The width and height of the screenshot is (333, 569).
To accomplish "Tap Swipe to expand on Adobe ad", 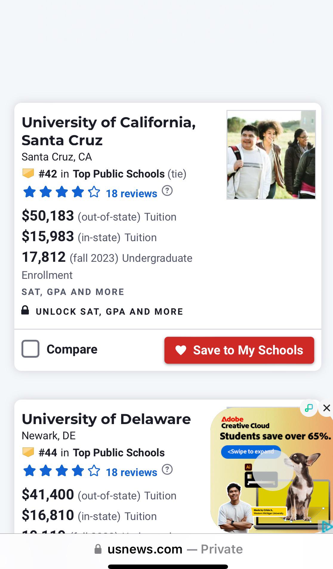I will click(251, 452).
